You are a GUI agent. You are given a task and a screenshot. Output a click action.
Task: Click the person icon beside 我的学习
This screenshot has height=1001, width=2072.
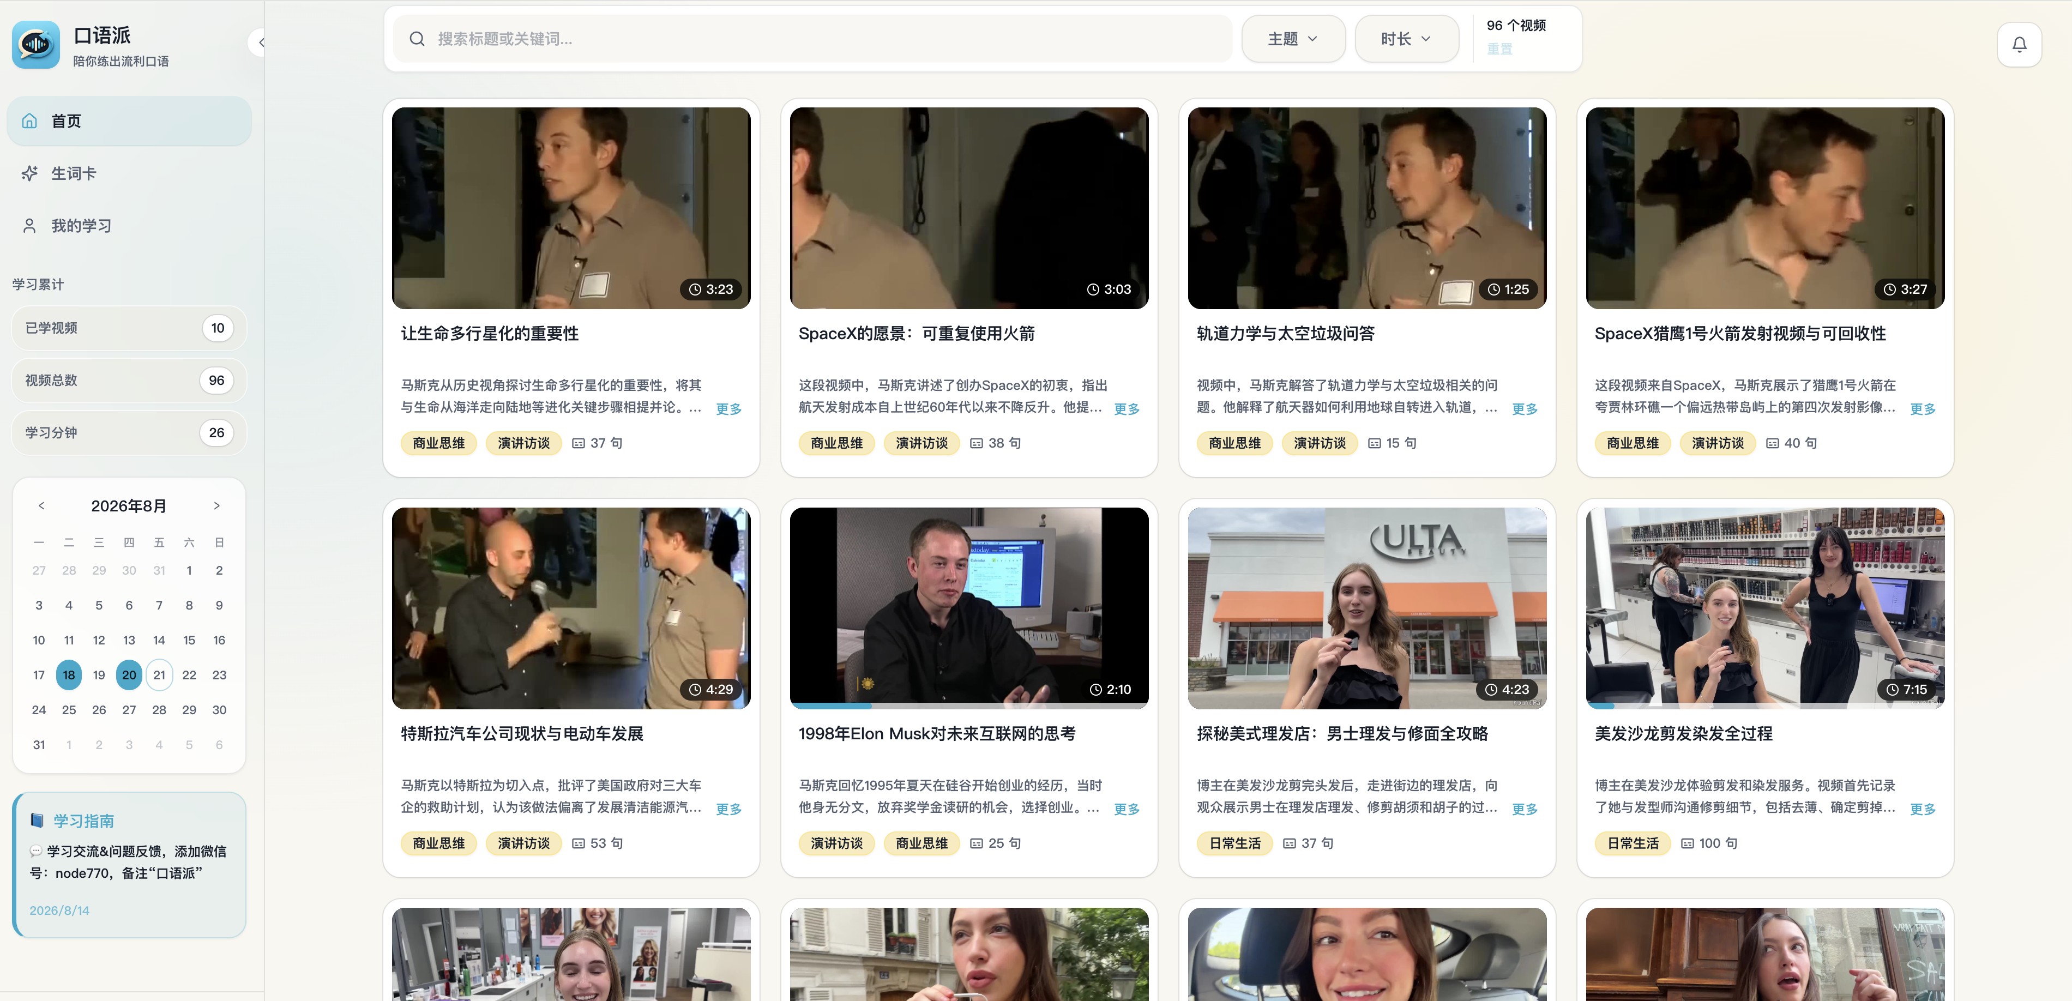click(30, 225)
